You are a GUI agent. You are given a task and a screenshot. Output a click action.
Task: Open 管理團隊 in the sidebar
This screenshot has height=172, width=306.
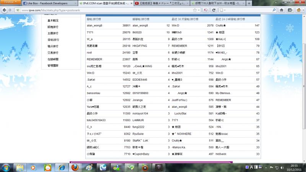coord(53,66)
